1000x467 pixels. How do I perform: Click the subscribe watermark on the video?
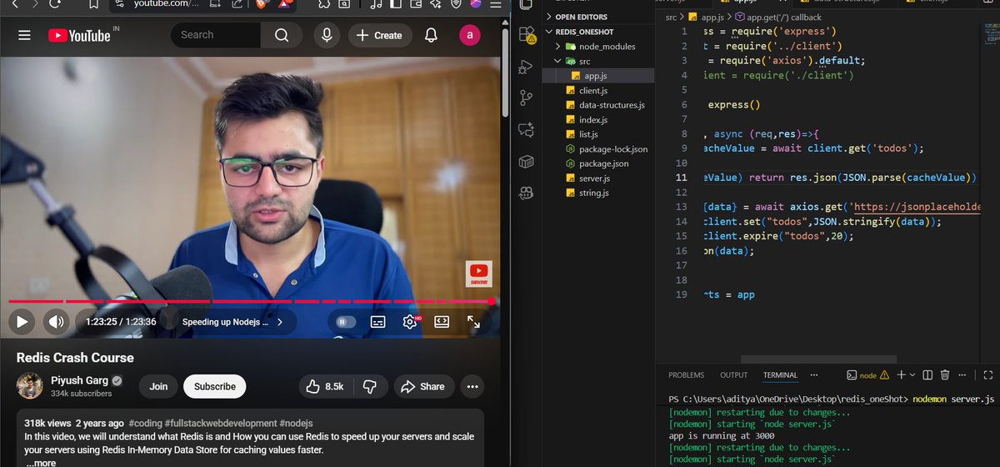[478, 274]
